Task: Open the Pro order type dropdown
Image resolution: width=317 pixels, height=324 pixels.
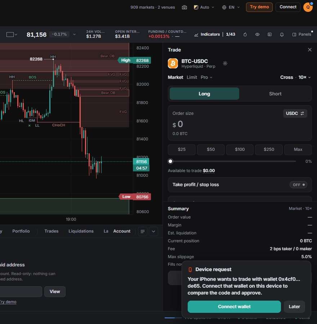Action: click(206, 77)
